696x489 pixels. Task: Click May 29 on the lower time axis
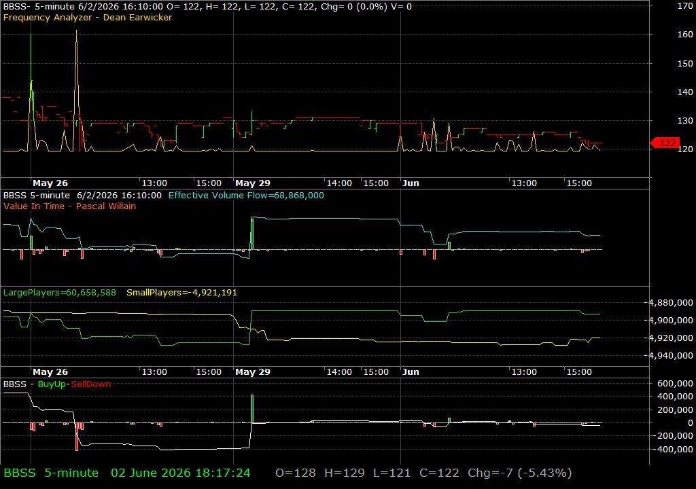coord(253,372)
